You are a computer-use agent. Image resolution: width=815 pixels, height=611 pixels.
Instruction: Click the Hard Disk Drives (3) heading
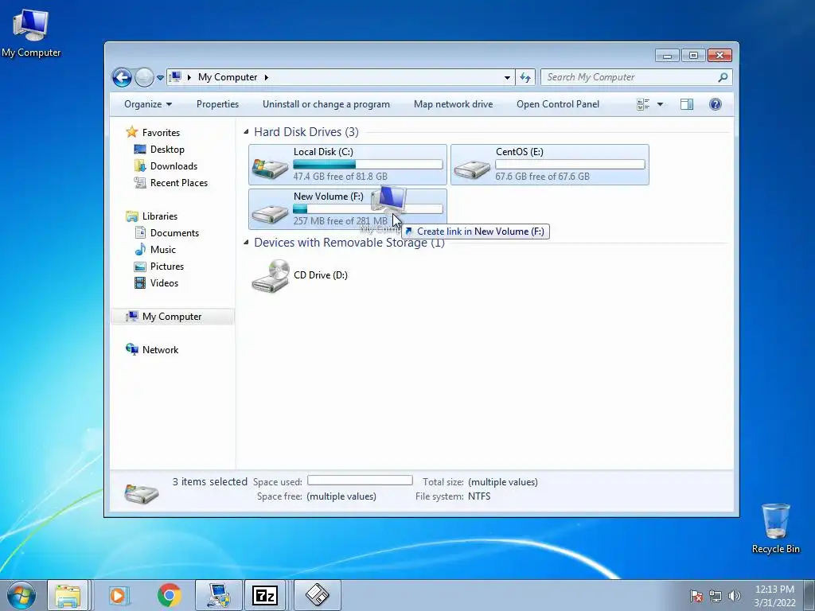click(x=306, y=132)
